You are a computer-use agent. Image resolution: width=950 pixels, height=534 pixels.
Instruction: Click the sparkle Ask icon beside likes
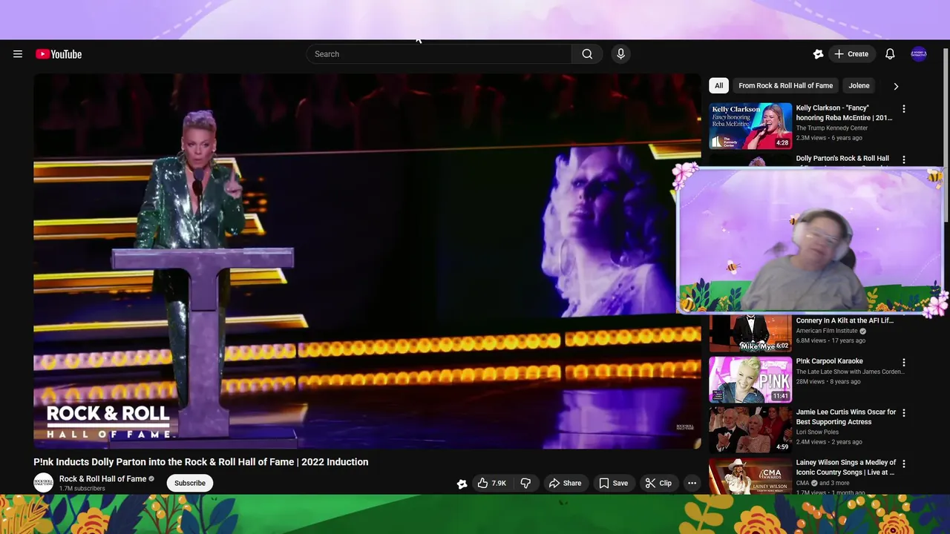462,484
